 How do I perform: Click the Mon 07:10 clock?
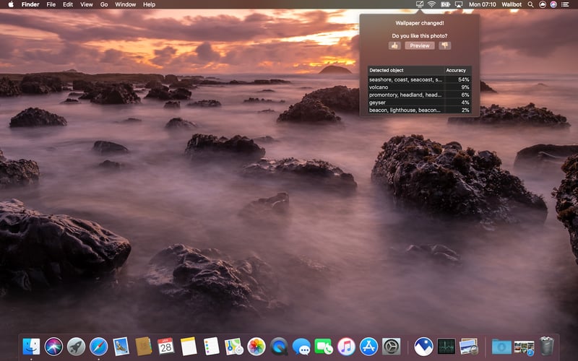[x=483, y=4]
